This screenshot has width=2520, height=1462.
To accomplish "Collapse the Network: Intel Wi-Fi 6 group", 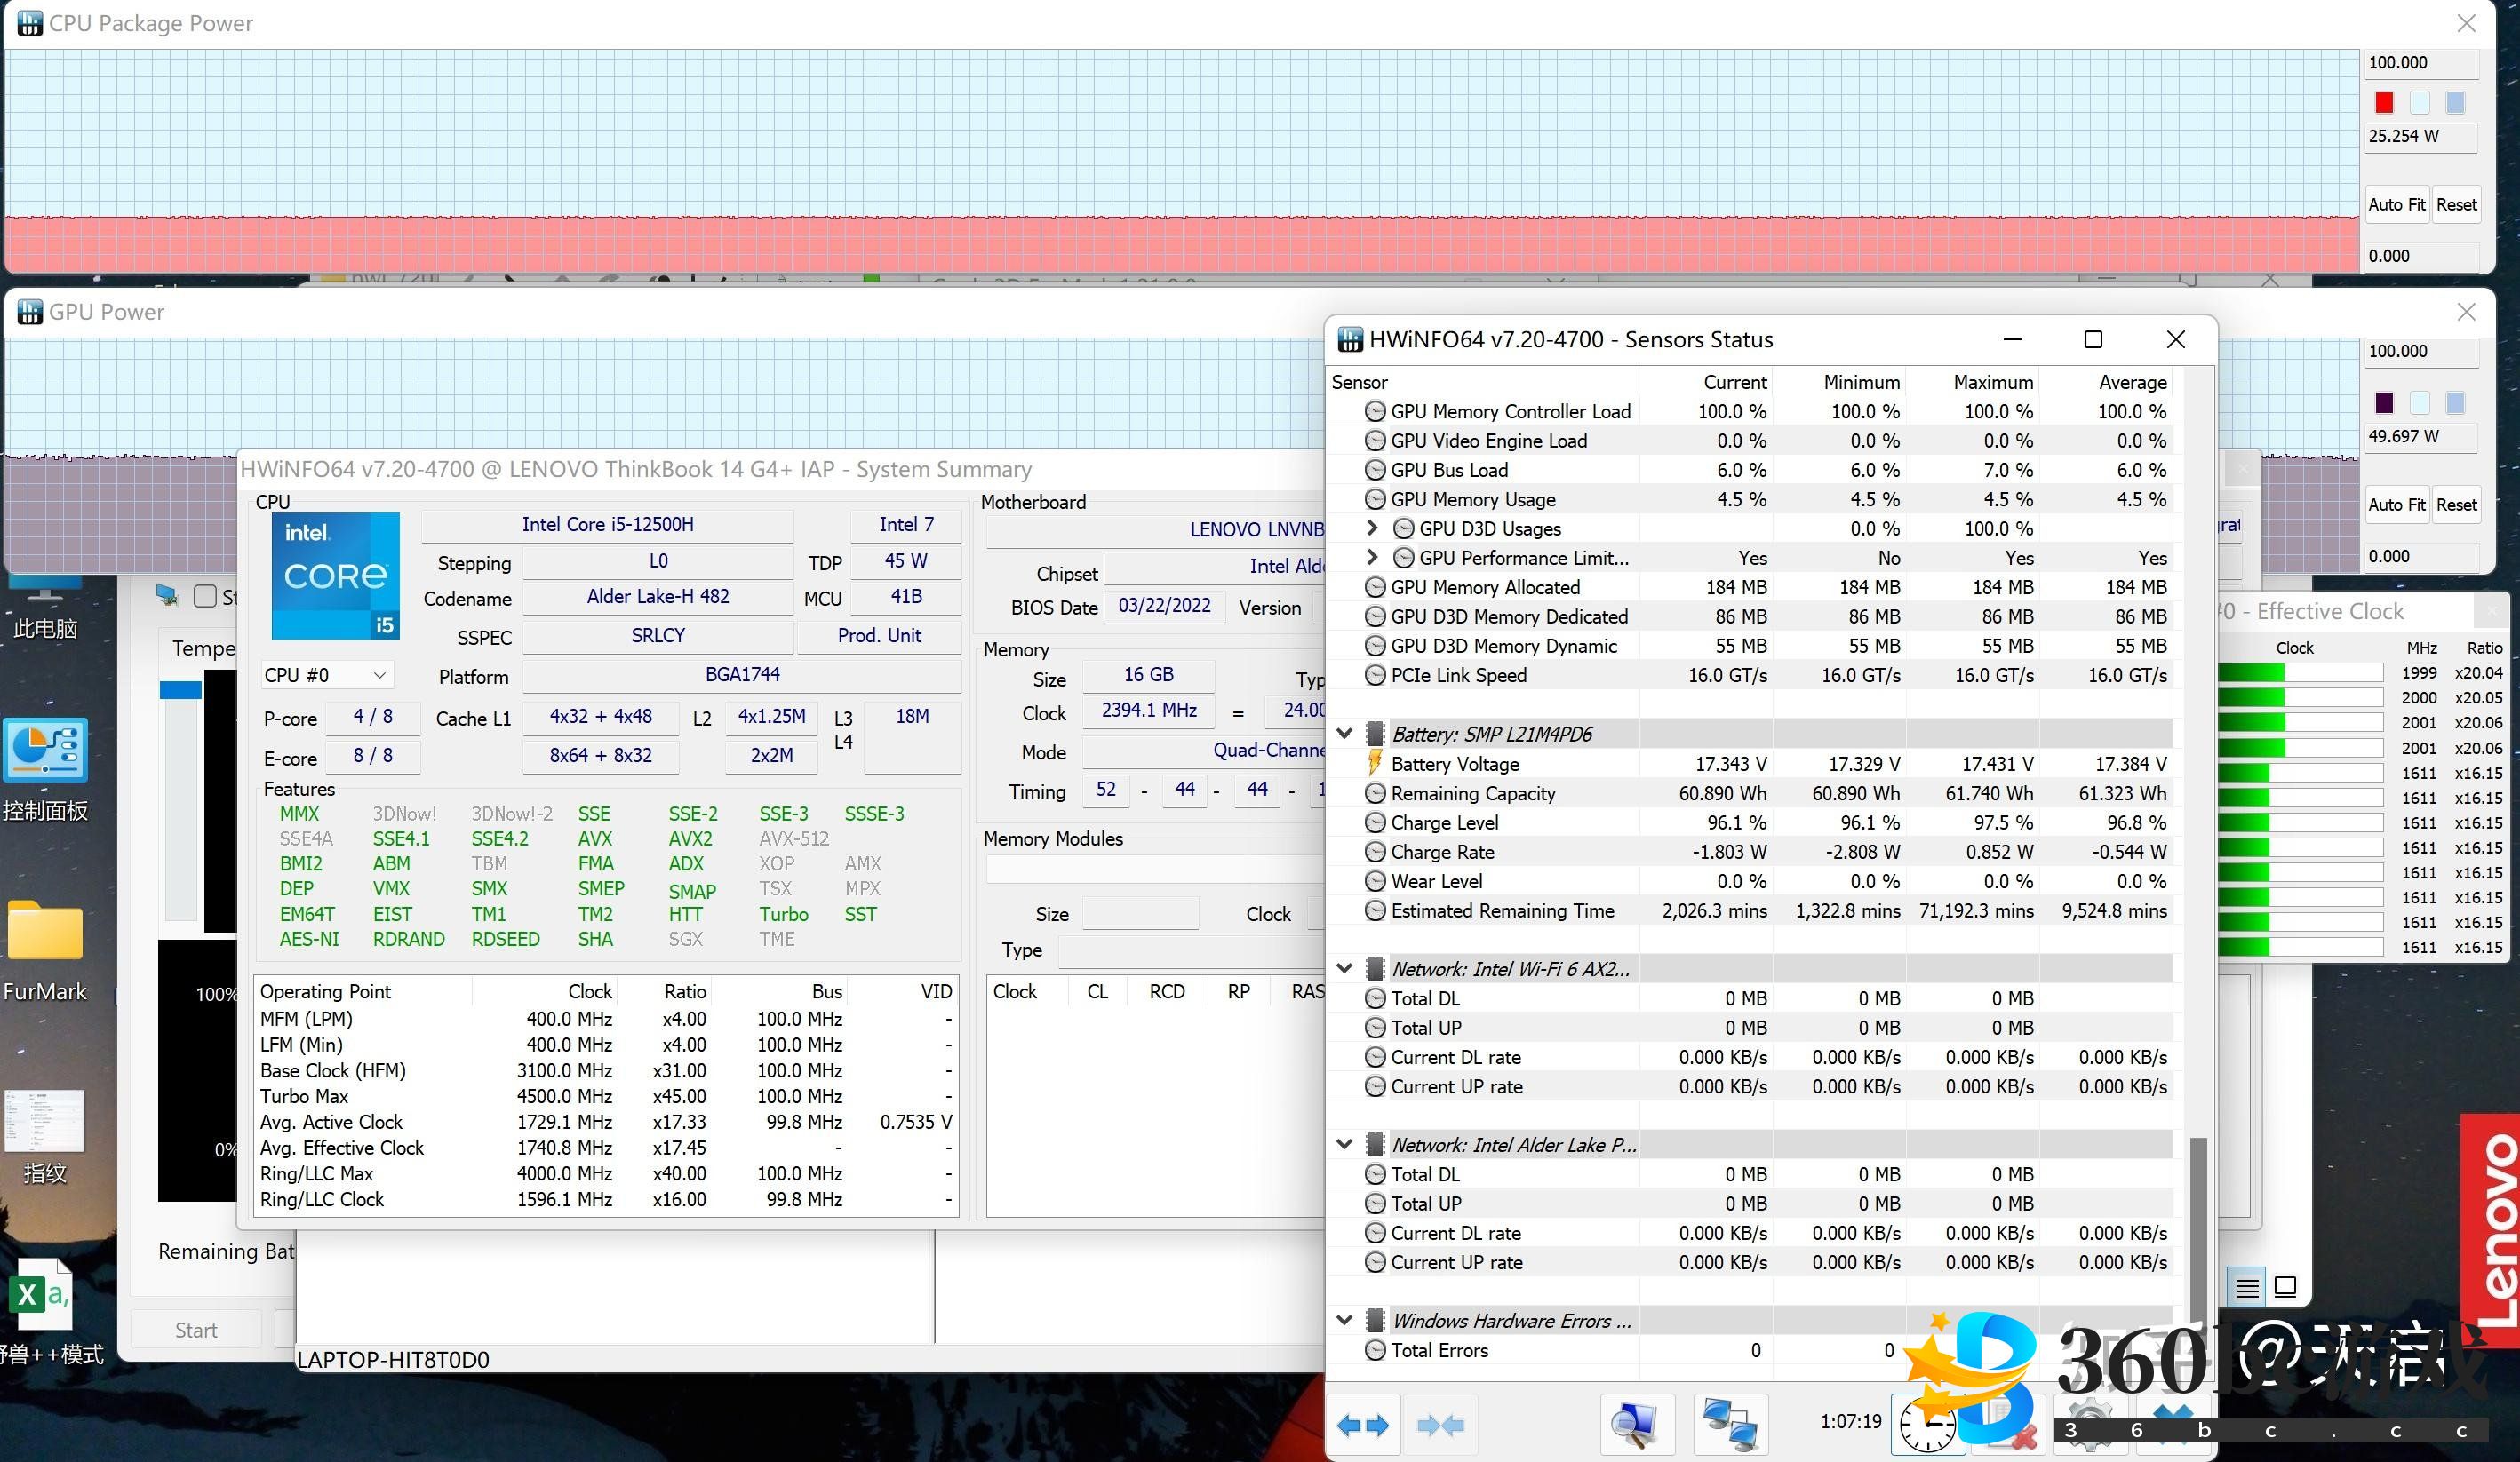I will tap(1345, 968).
